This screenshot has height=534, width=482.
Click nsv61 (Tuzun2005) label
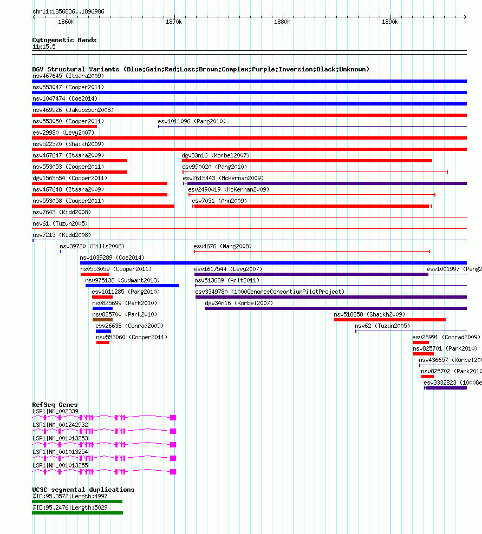[60, 223]
